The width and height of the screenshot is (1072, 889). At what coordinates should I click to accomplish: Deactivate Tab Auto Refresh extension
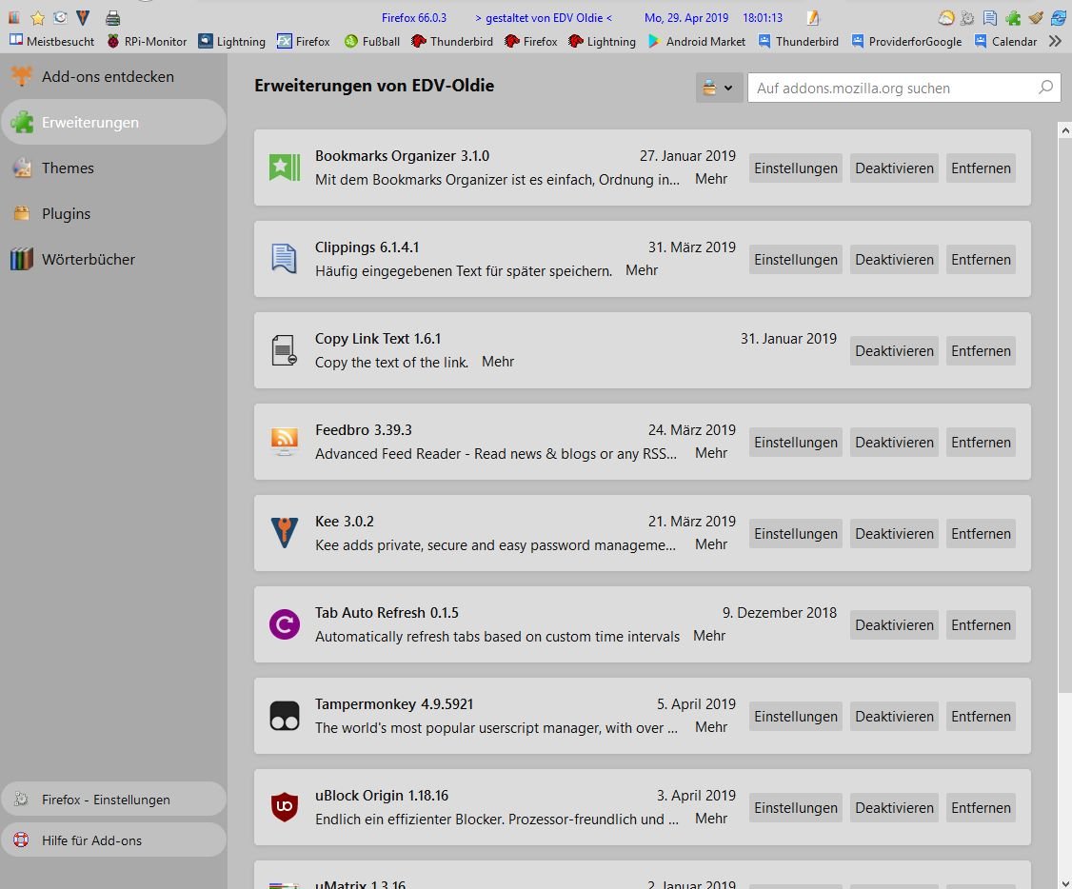coord(894,624)
